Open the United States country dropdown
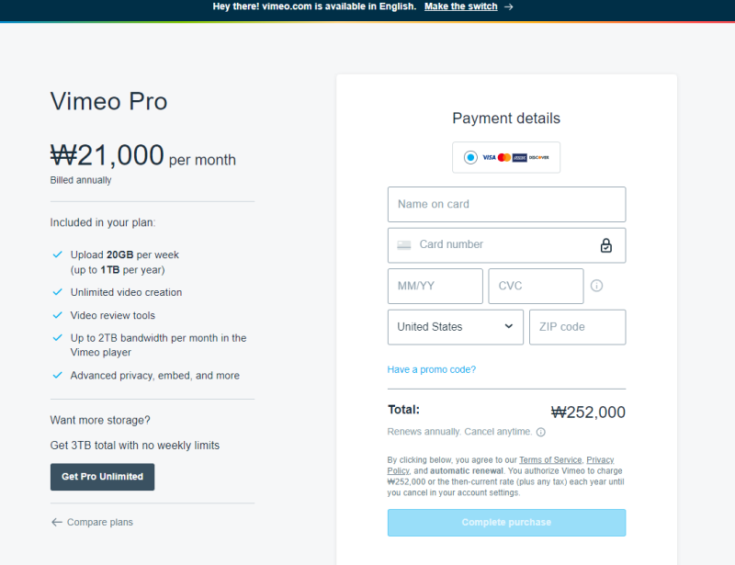The width and height of the screenshot is (735, 565). (455, 327)
